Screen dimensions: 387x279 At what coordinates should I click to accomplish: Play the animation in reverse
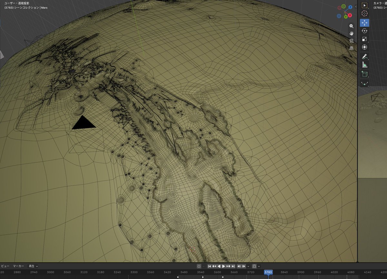click(219, 266)
